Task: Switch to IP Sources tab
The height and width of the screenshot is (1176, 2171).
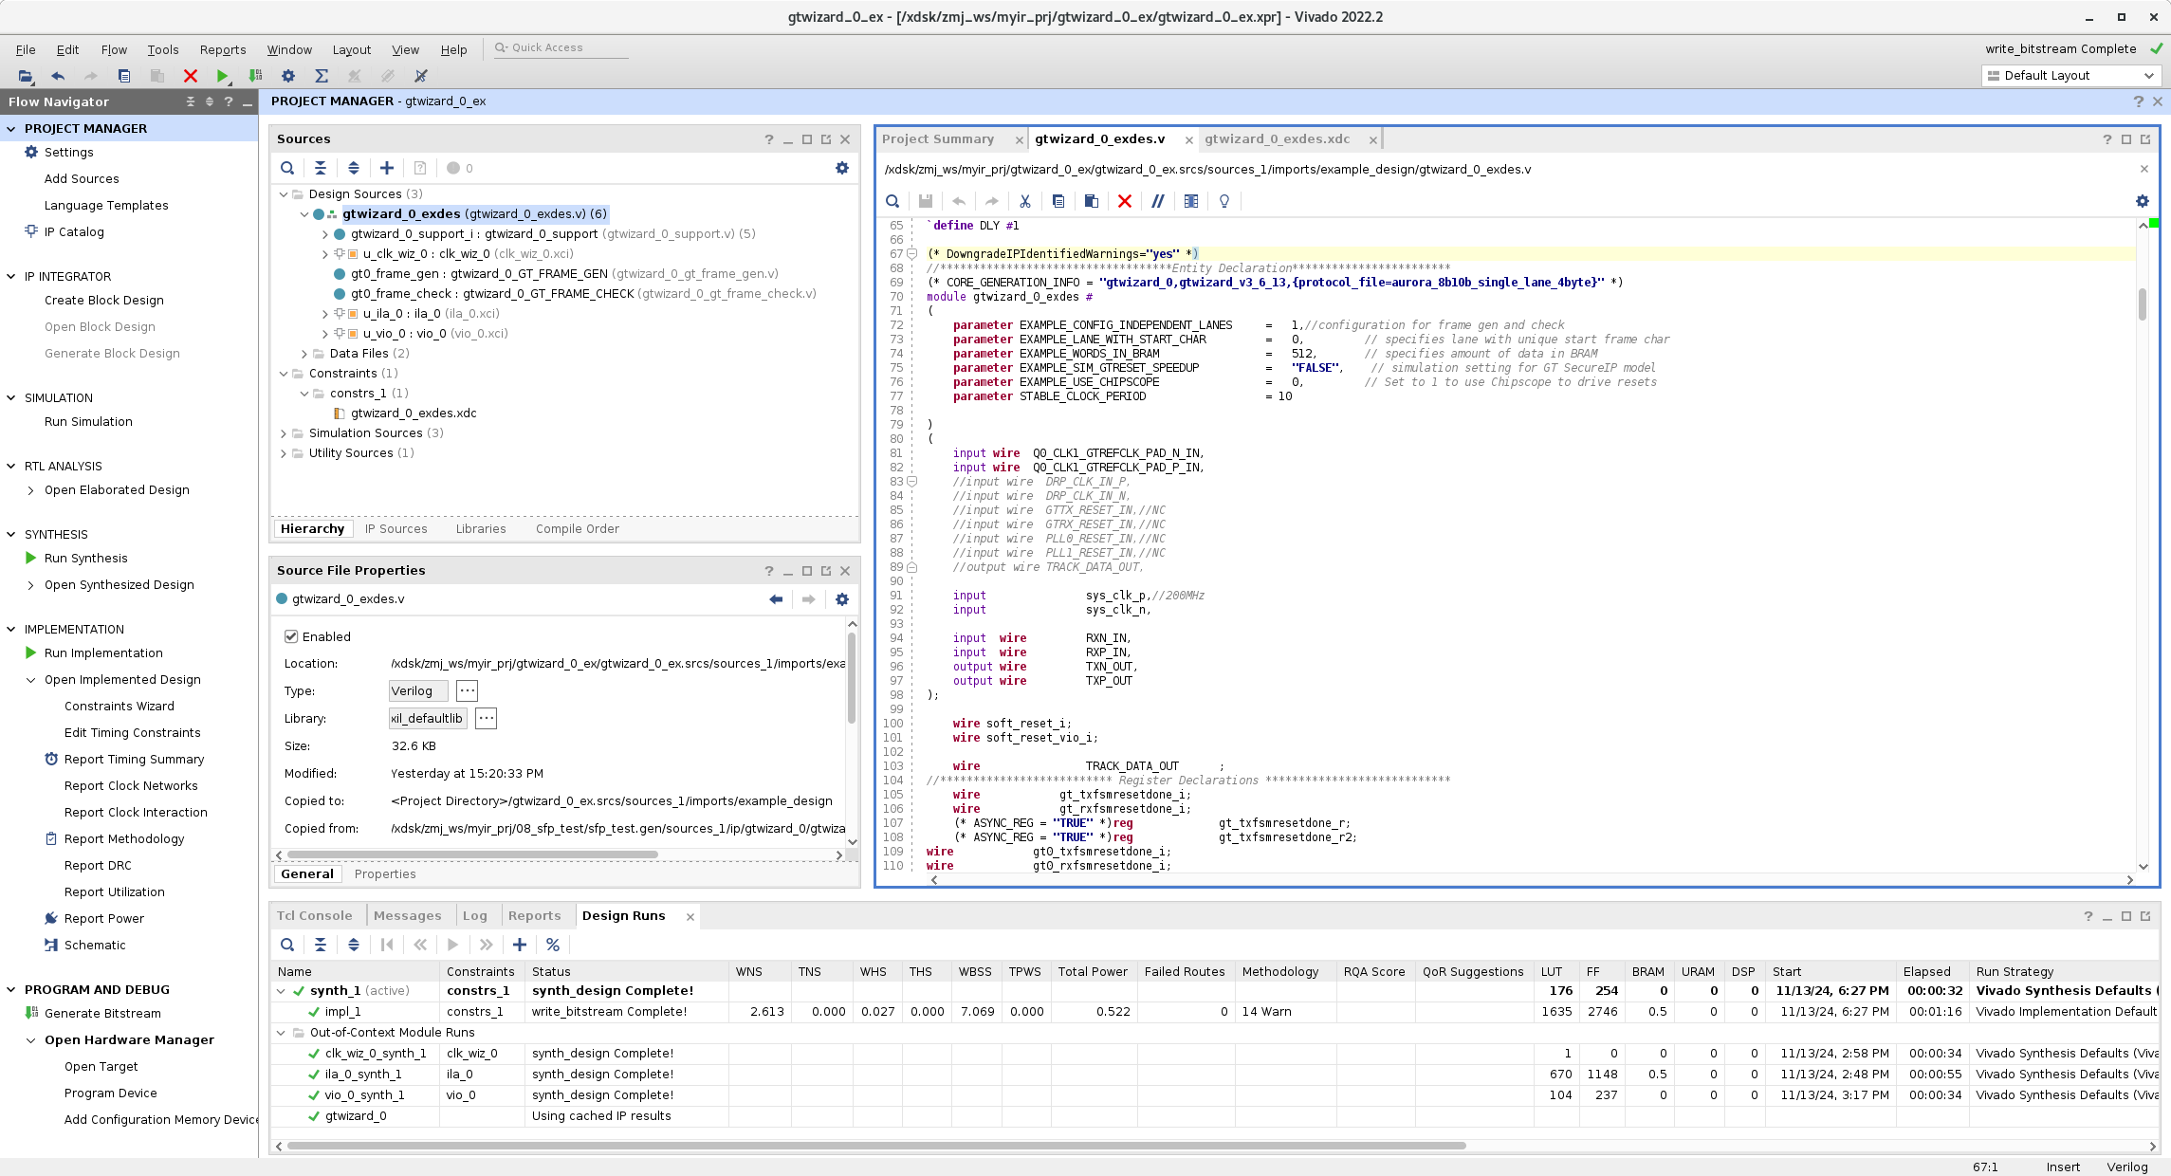Action: tap(396, 529)
